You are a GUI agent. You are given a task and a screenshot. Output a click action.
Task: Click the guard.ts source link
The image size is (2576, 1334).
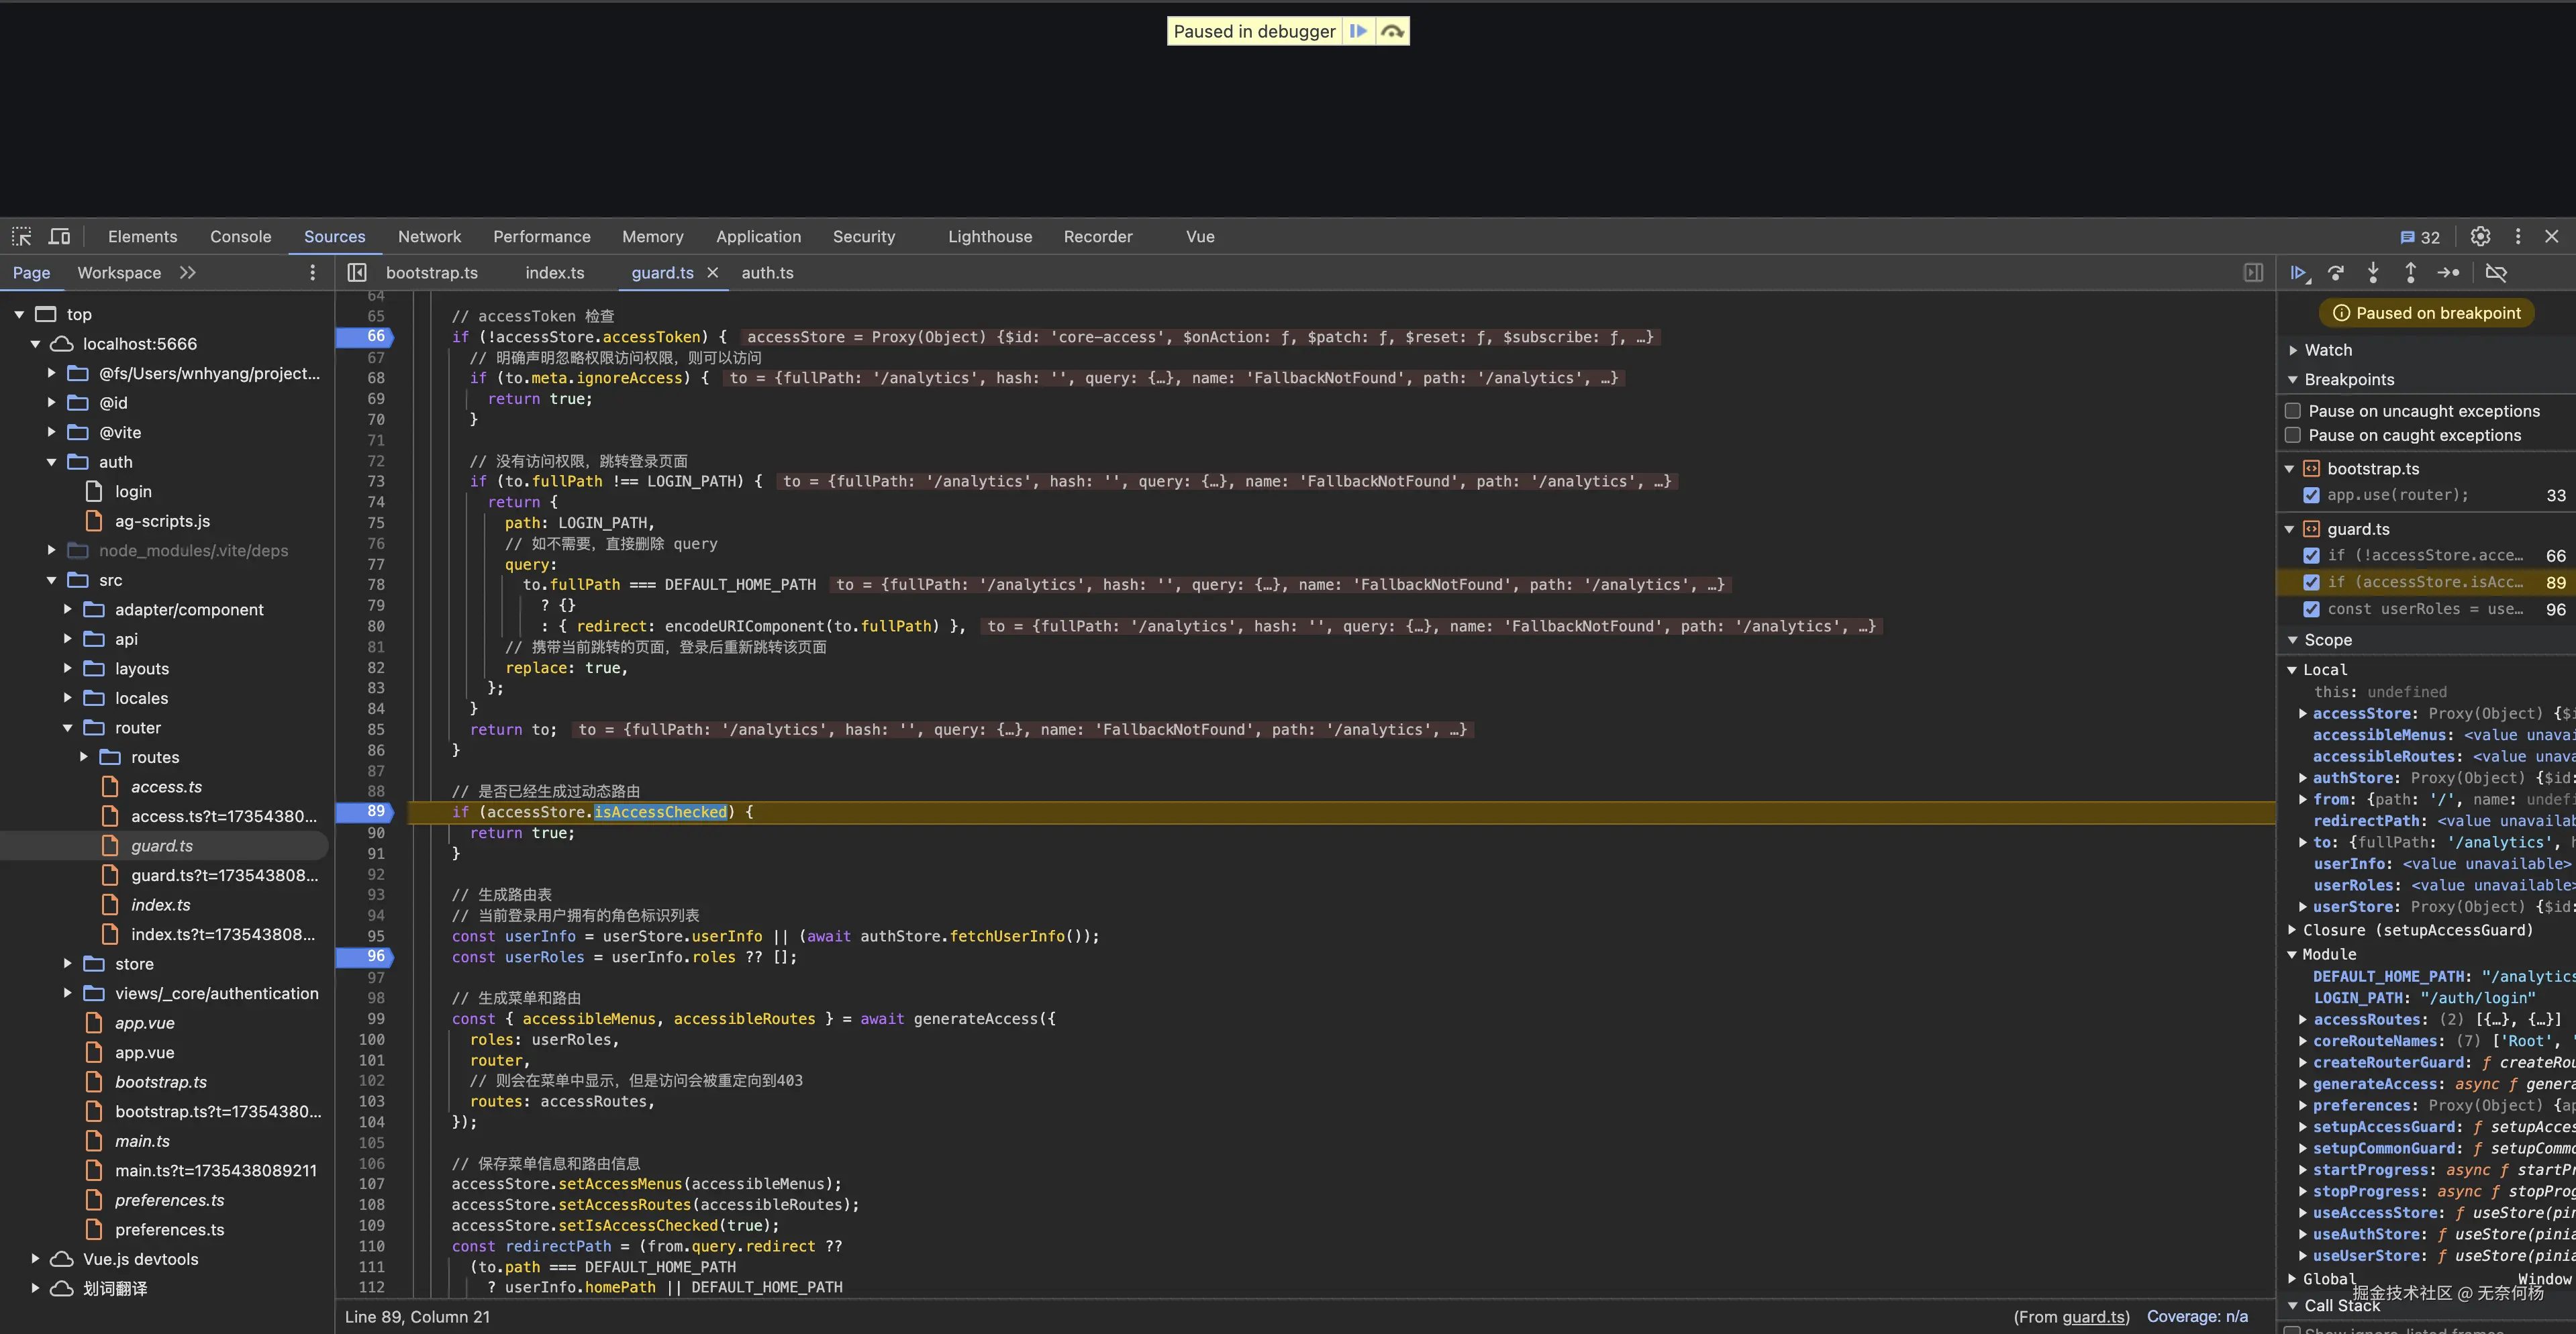[2094, 1316]
